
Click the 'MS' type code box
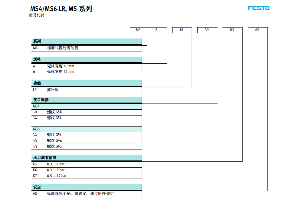point(138,30)
